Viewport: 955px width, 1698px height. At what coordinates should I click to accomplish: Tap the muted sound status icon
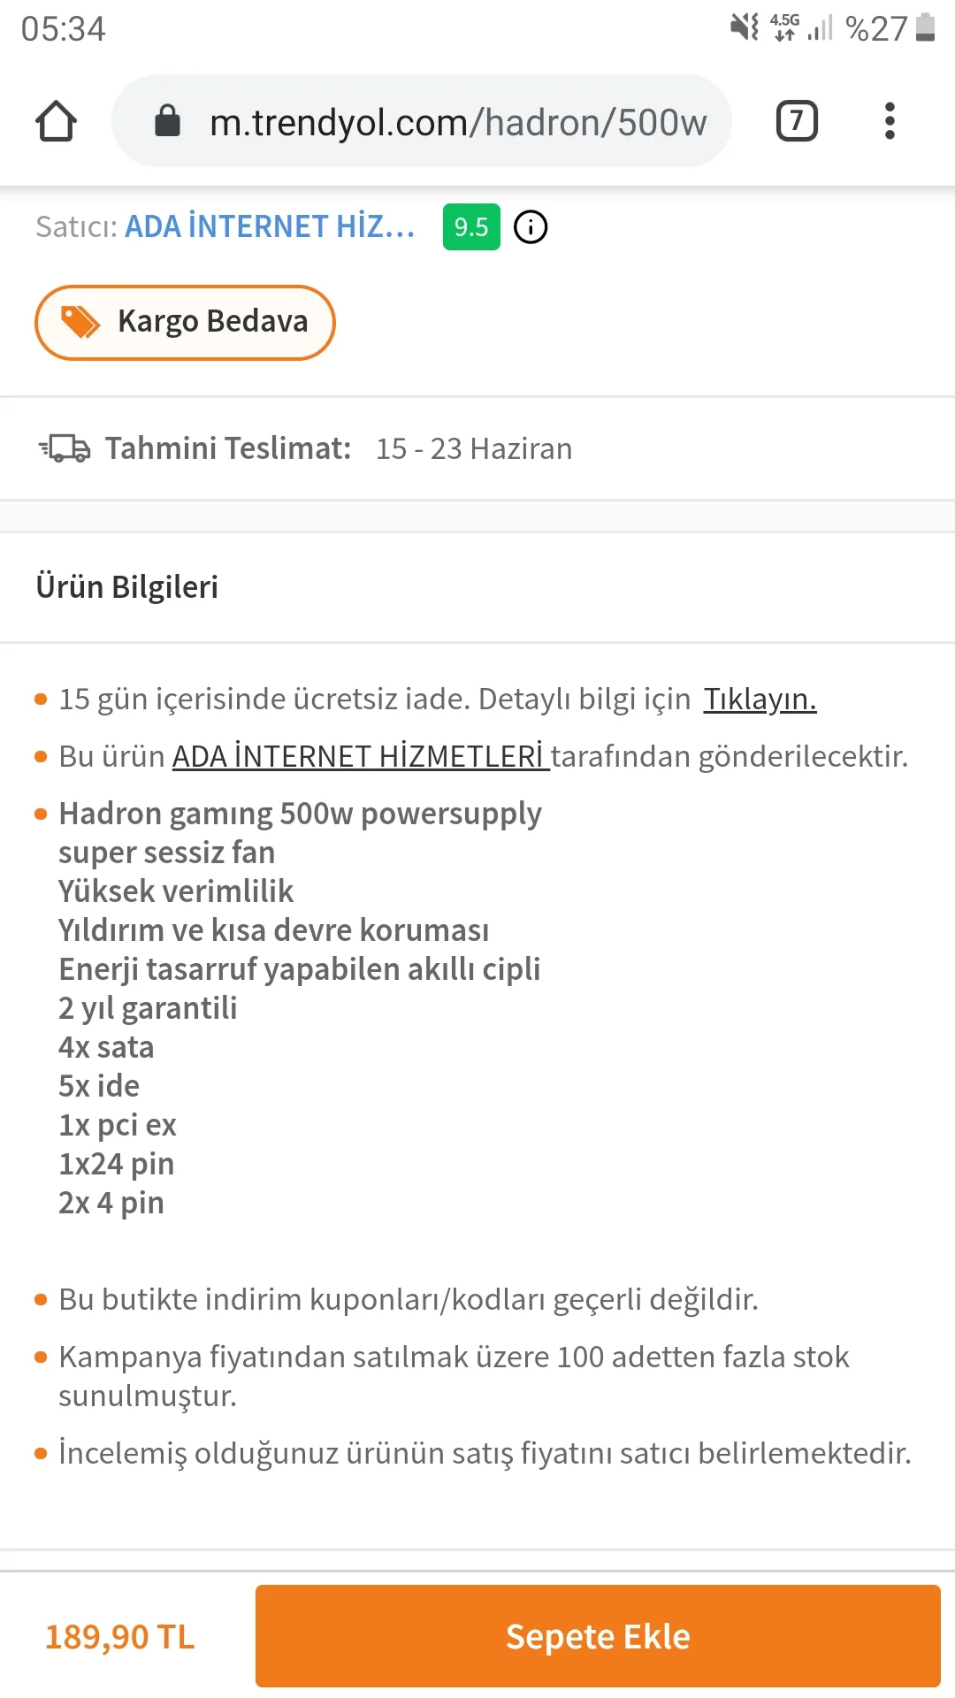coord(745,27)
